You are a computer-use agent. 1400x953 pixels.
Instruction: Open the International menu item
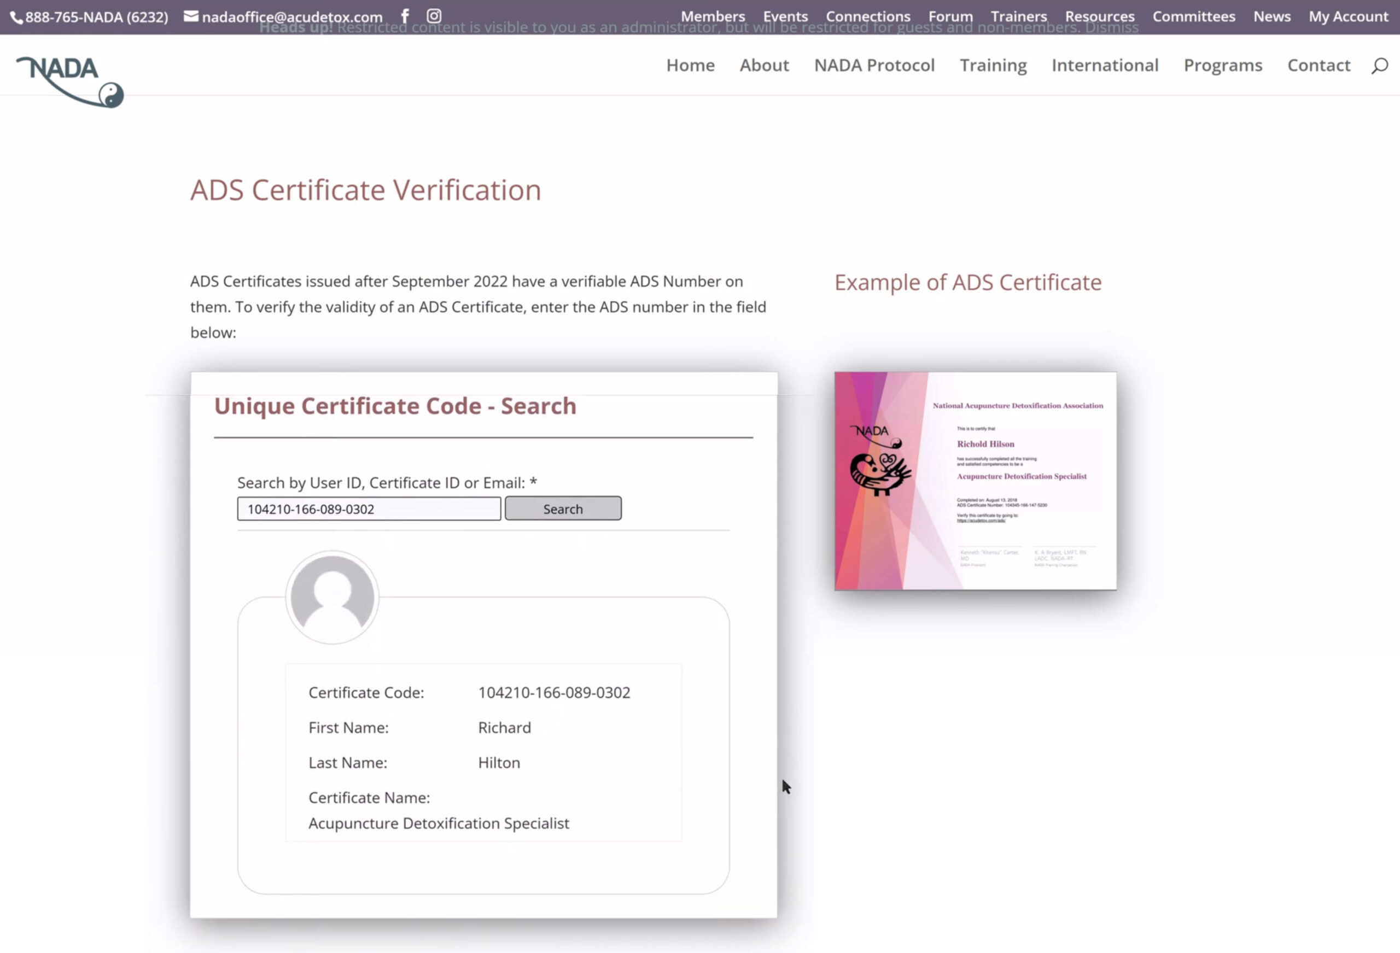click(x=1105, y=65)
